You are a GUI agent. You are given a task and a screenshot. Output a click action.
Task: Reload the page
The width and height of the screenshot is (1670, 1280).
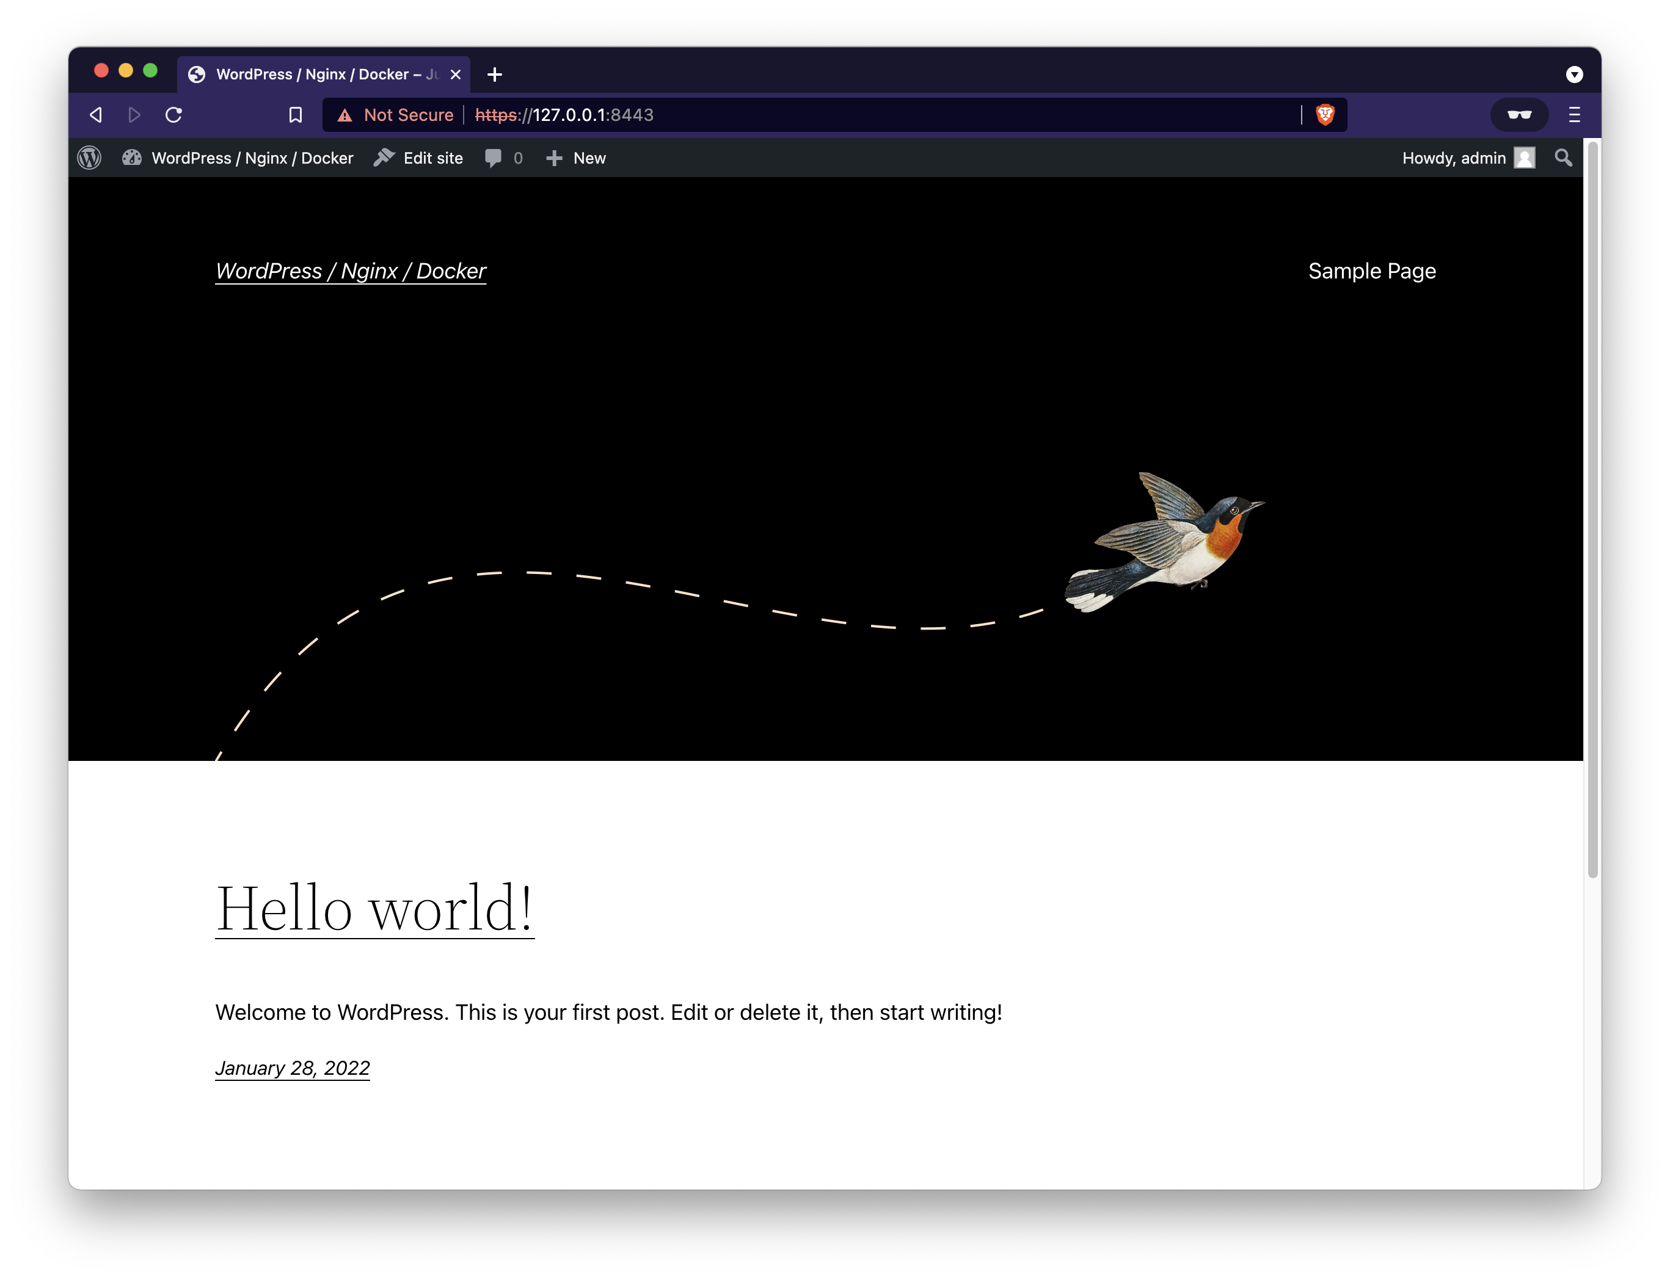pyautogui.click(x=173, y=114)
